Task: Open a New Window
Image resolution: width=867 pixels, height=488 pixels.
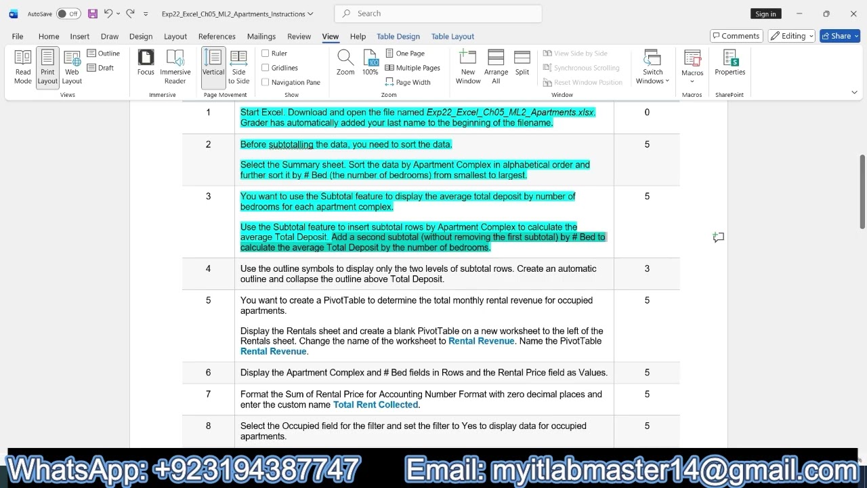Action: click(x=468, y=67)
